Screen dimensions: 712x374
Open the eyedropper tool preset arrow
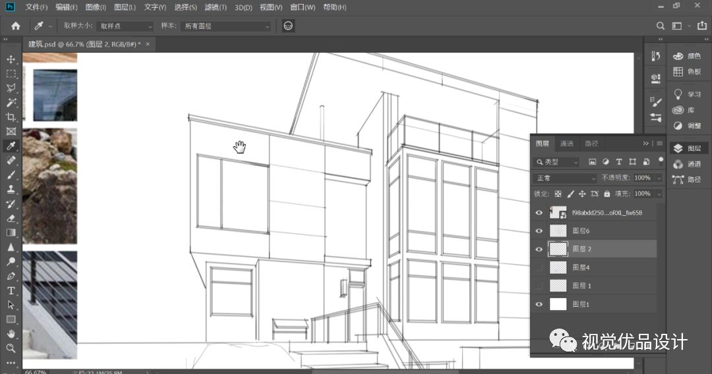coord(50,26)
